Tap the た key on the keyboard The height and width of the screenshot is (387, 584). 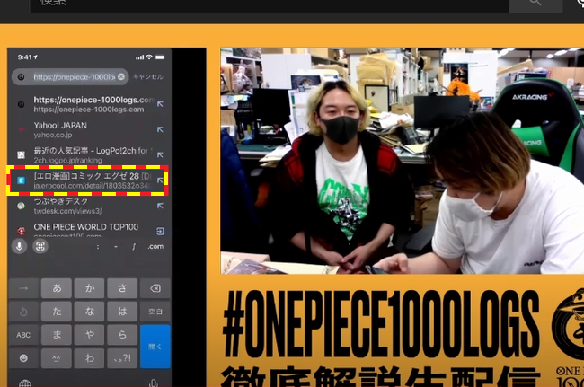click(57, 312)
